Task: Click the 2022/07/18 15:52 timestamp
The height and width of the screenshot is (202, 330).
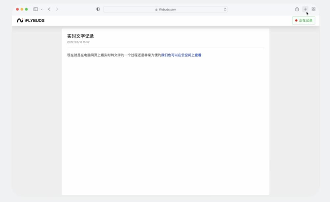Action: pyautogui.click(x=78, y=42)
